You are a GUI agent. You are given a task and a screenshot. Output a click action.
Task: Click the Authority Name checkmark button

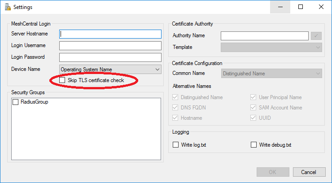(317, 36)
